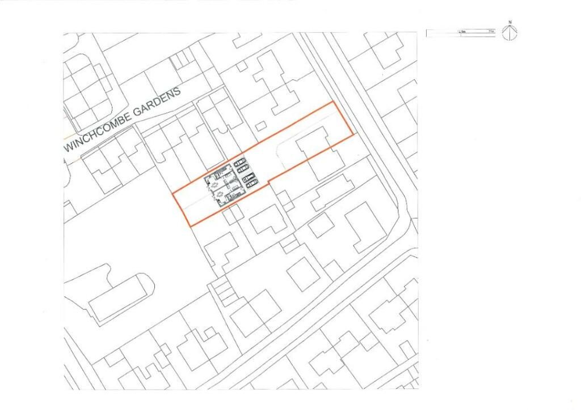The height and width of the screenshot is (410, 581).
Task: Pick the small square building below floor plan
Action: pyautogui.click(x=231, y=213)
